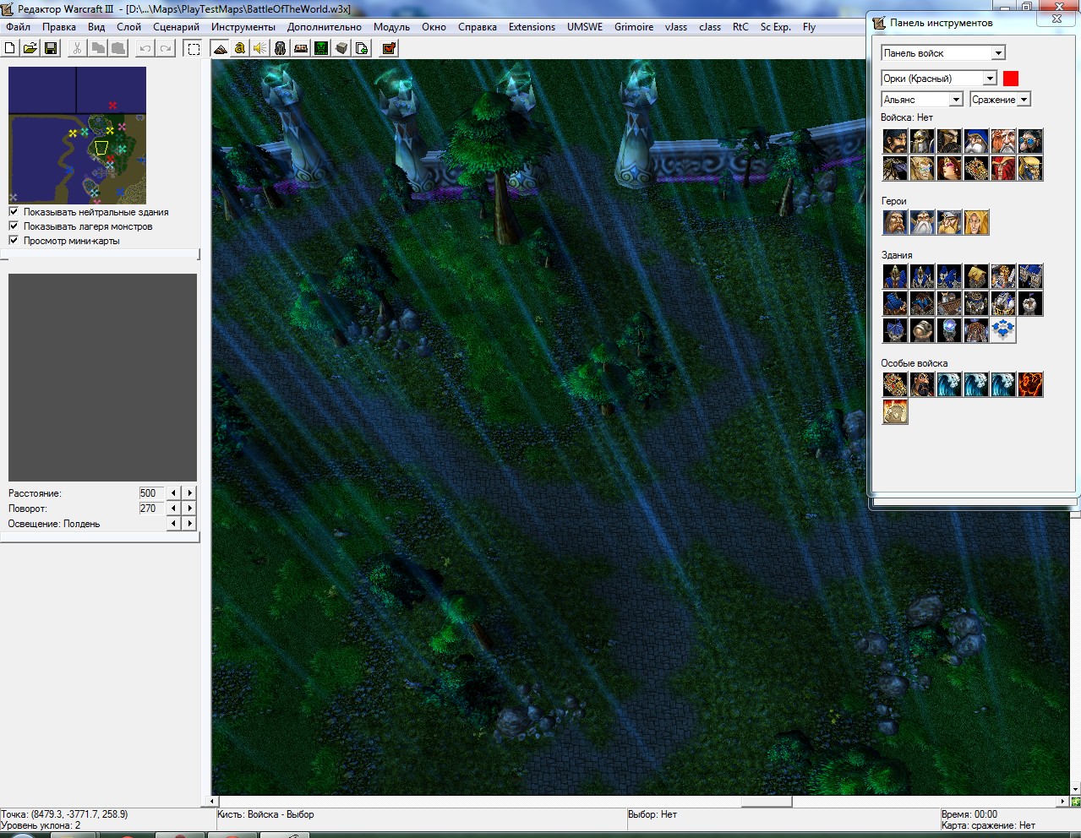Click the red player color swatch

(1011, 79)
